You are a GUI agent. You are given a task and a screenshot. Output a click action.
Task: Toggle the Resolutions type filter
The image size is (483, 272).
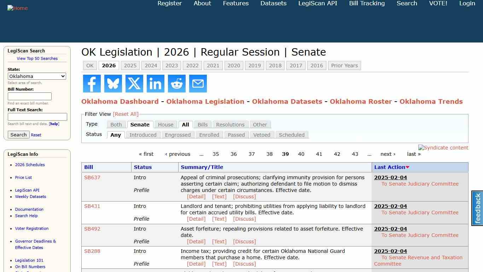(230, 124)
